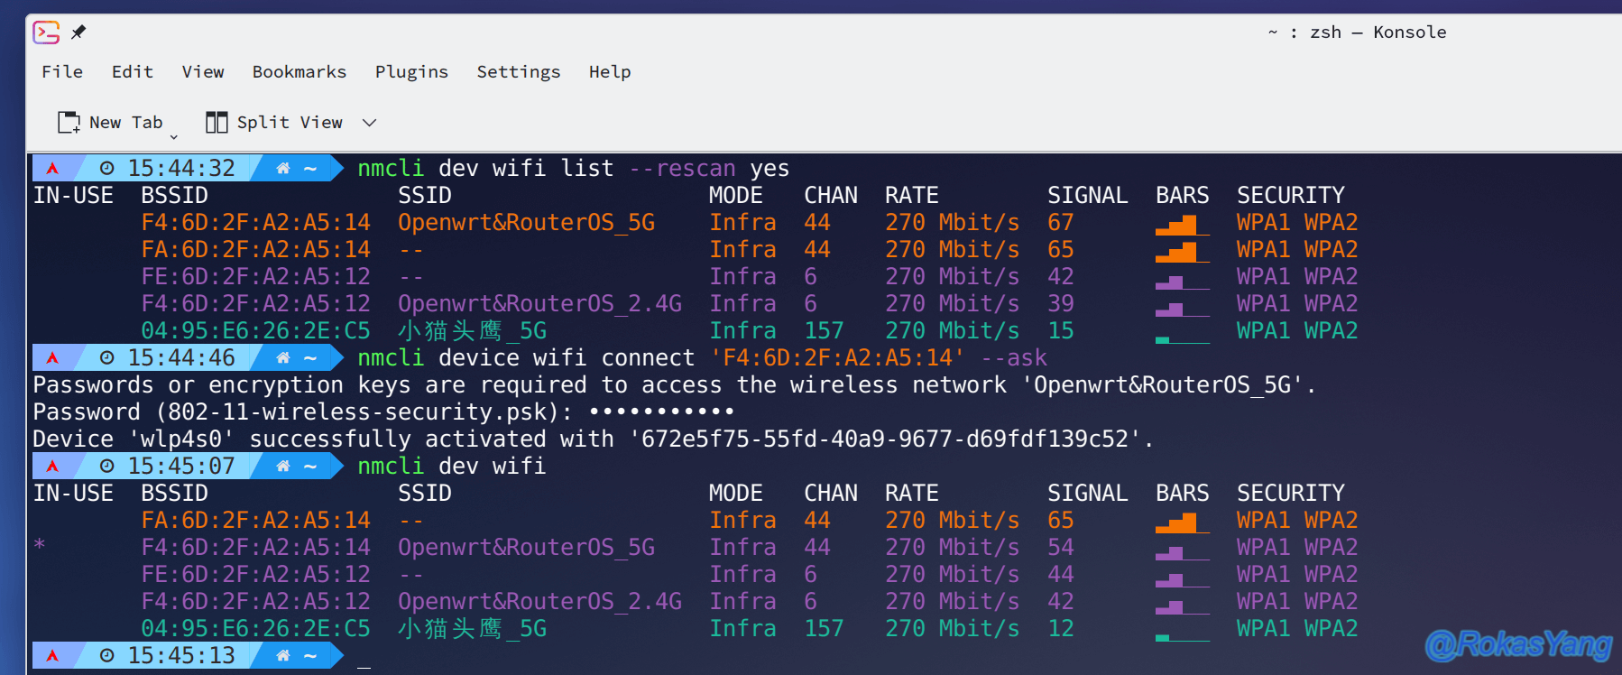Click the New Tab page icon
The height and width of the screenshot is (675, 1622).
pyautogui.click(x=69, y=122)
